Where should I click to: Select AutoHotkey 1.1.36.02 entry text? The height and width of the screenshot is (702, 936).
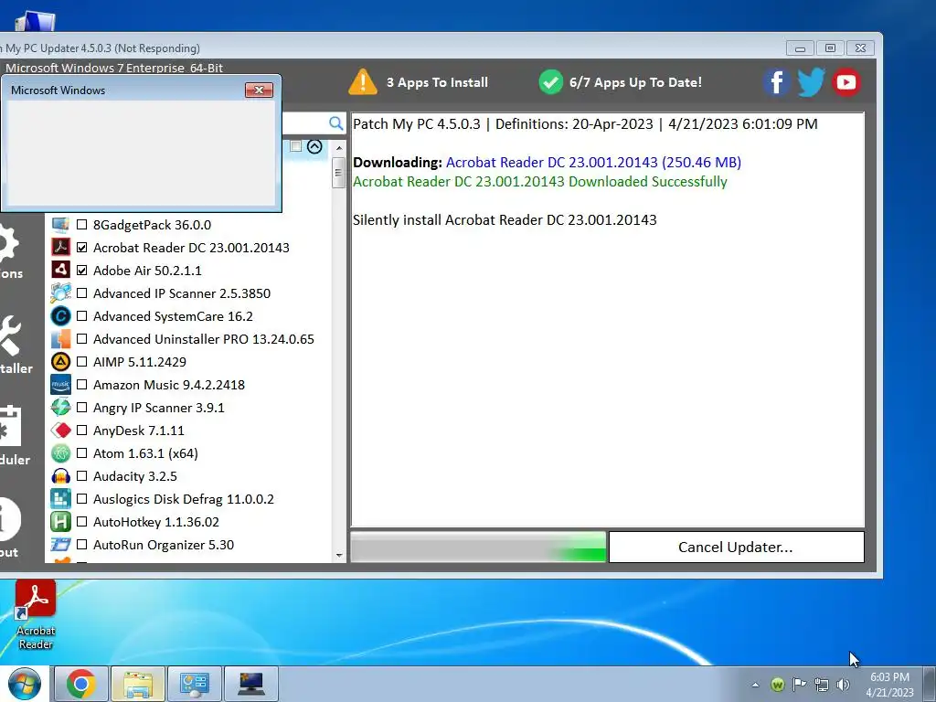155,522
